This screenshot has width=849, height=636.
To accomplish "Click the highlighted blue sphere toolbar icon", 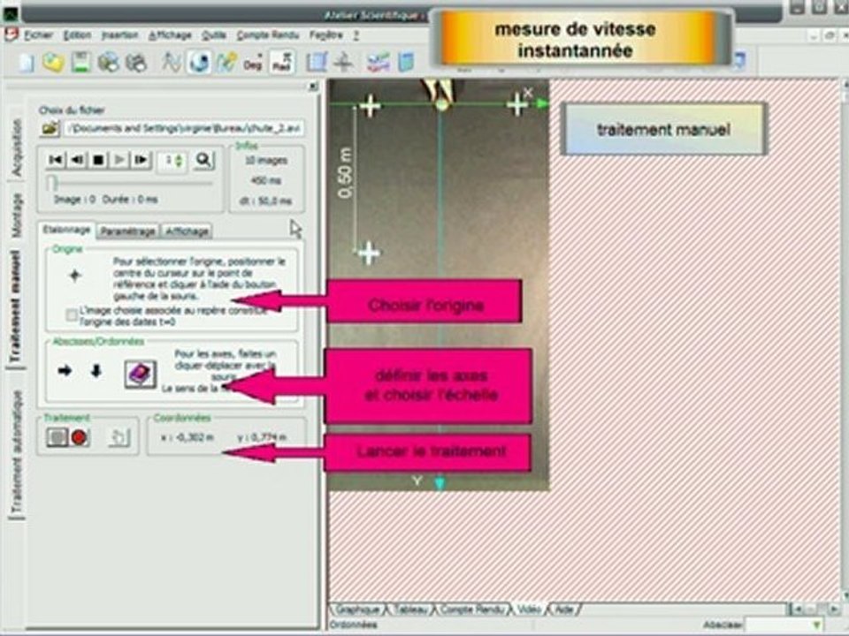I will click(x=199, y=63).
